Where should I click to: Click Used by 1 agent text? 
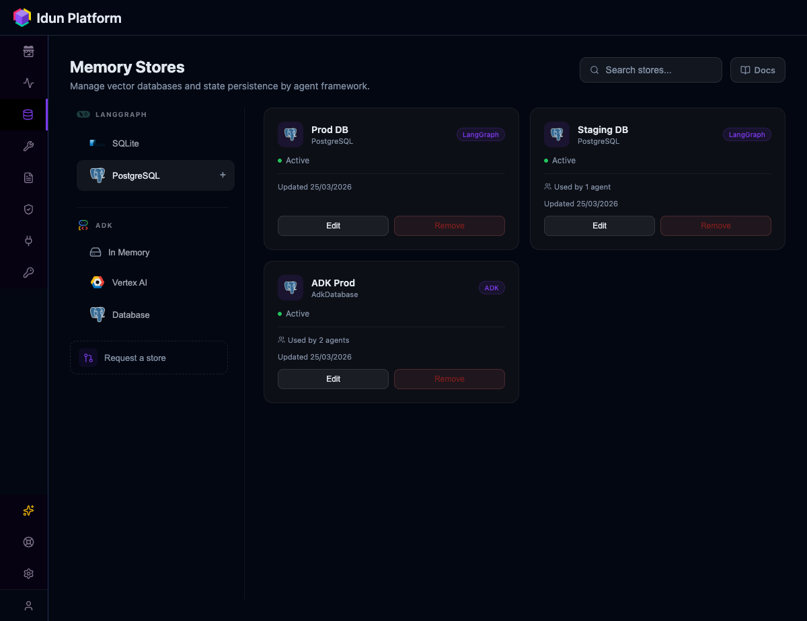pos(582,187)
